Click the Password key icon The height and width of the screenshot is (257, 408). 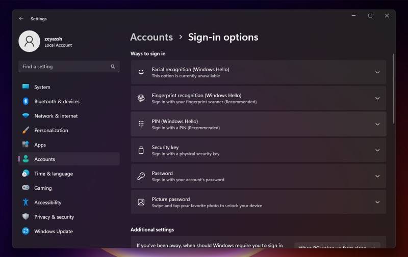click(141, 176)
